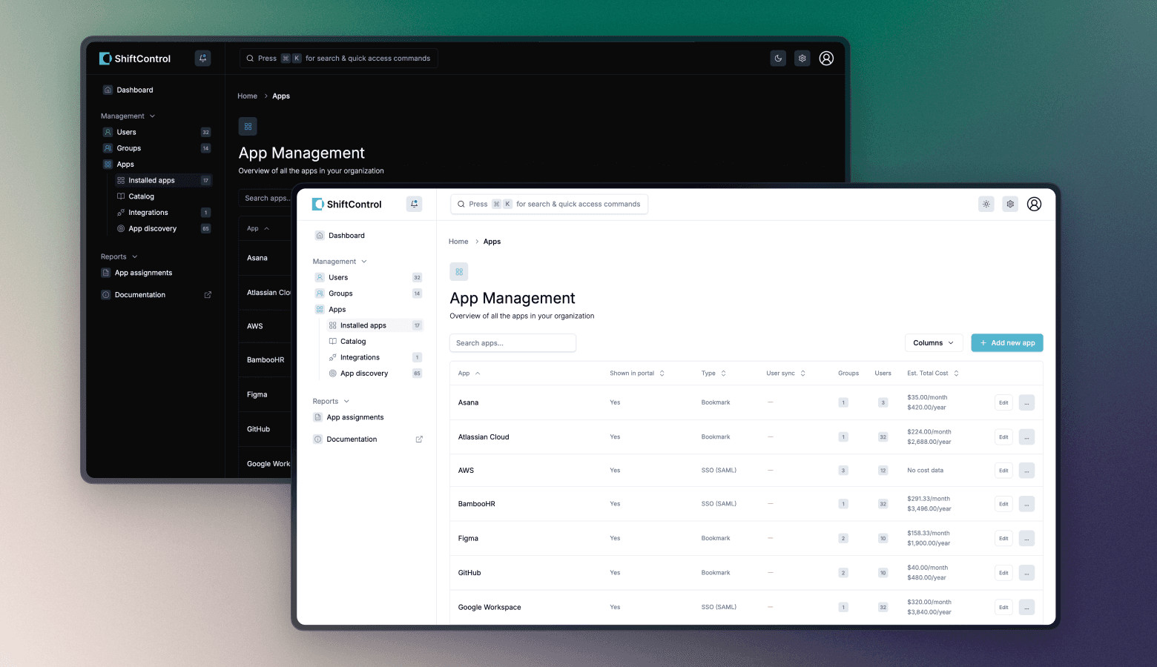1157x667 pixels.
Task: Click the Google Workspace app name
Action: pos(489,608)
